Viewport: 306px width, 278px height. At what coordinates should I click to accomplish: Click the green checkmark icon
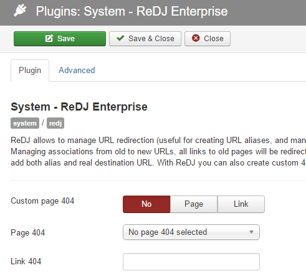120,38
